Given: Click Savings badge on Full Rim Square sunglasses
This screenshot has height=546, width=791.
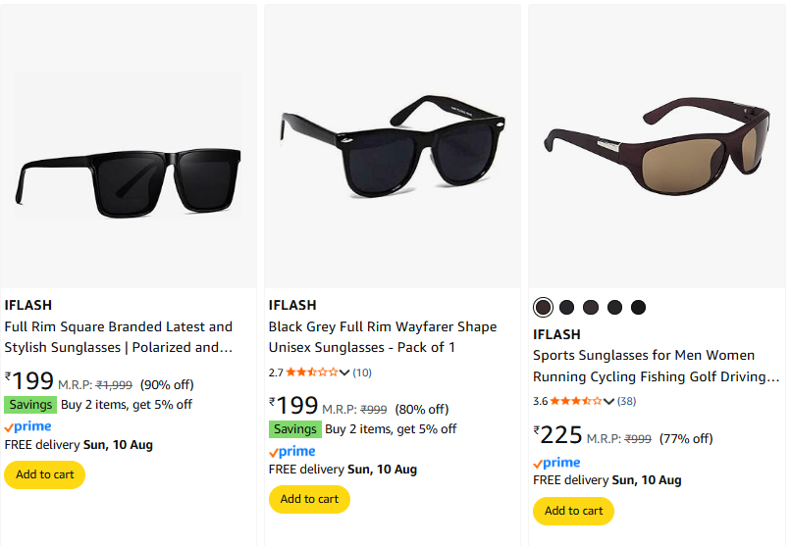Looking at the screenshot, I should pos(30,405).
